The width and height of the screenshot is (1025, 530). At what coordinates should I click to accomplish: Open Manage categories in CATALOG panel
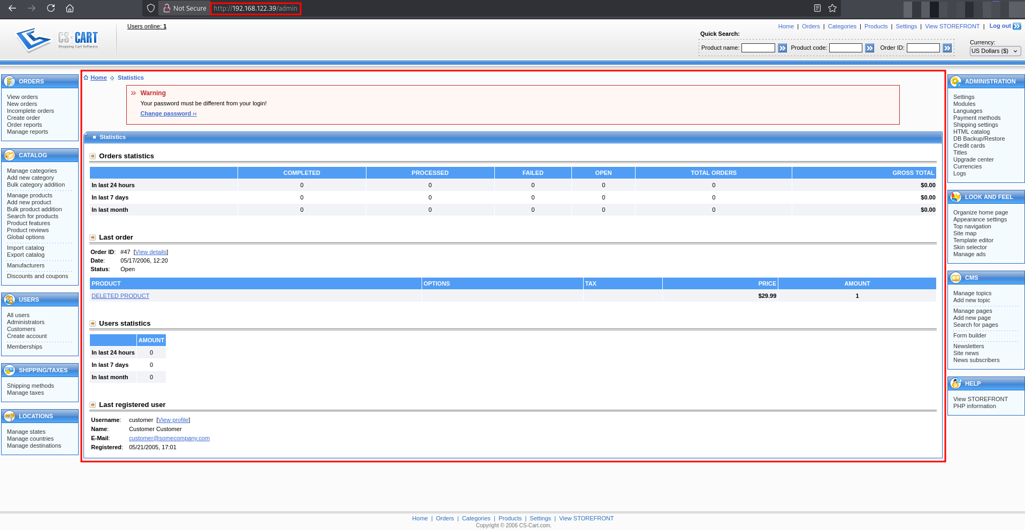pos(32,171)
